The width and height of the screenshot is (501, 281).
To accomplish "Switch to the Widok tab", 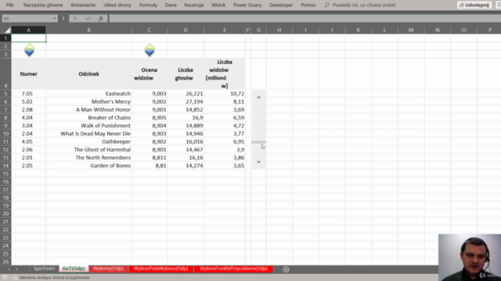I will pos(218,5).
